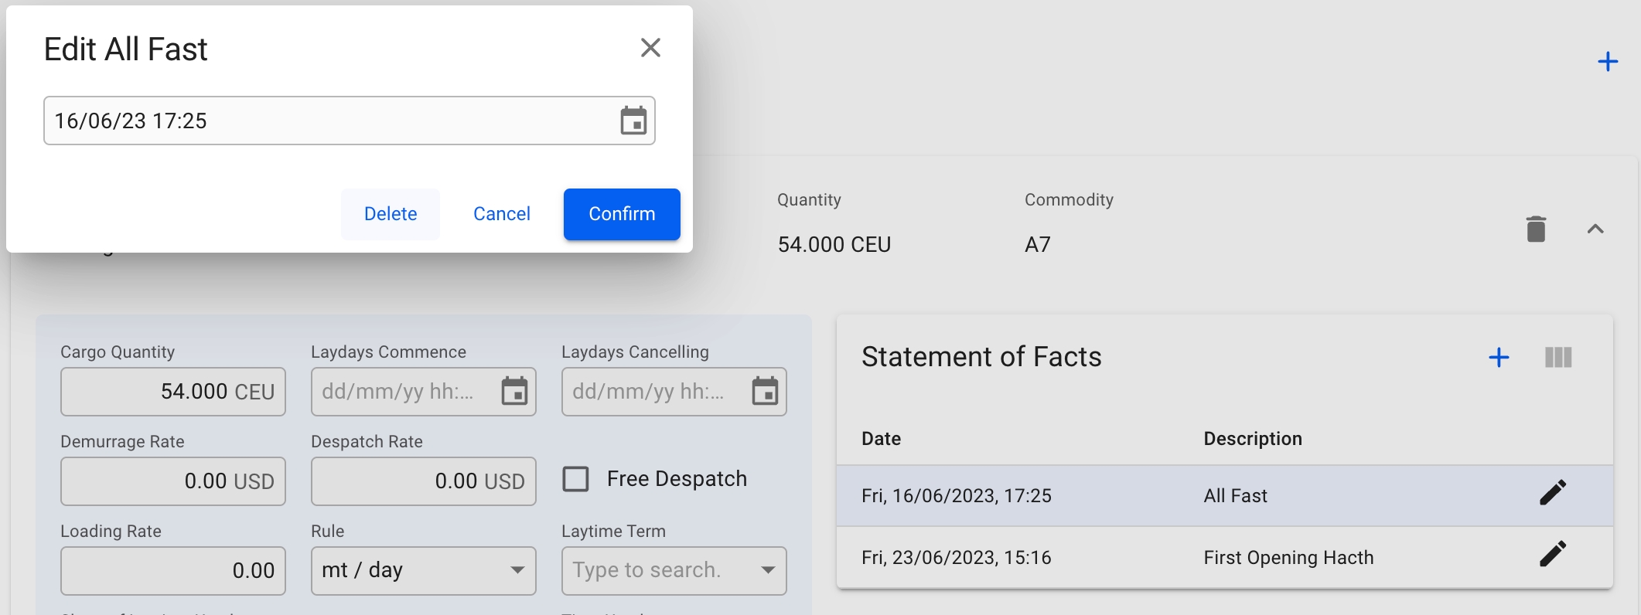Open the Laytime Term dropdown
The height and width of the screenshot is (615, 1641).
coord(767,571)
